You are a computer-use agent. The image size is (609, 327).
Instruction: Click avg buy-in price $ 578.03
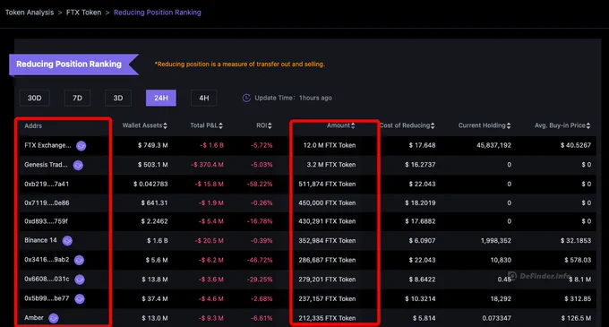click(578, 260)
